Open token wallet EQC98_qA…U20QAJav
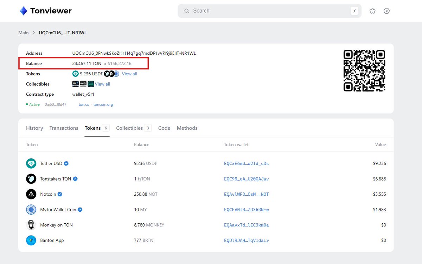This screenshot has width=422, height=264. [x=246, y=179]
